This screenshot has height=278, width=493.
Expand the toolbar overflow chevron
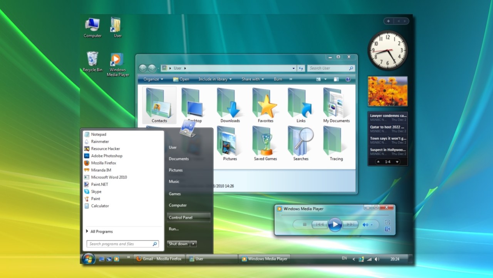click(290, 79)
